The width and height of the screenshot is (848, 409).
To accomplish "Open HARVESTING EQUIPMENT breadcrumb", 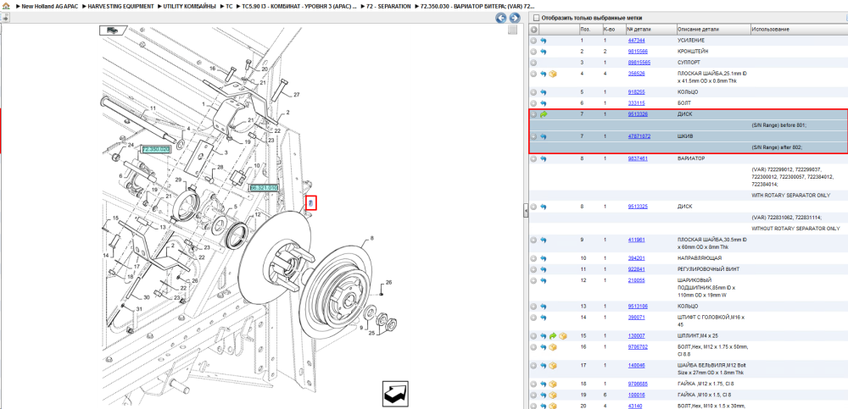I will point(121,5).
